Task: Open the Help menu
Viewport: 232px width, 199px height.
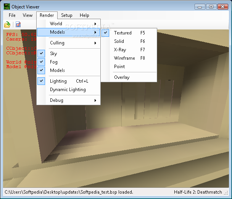Action: click(x=84, y=15)
